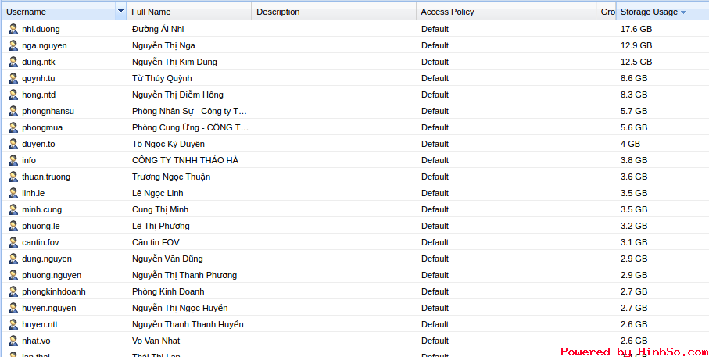Viewport: 709px width, 357px height.
Task: Open the hong.ntd username entry
Action: click(38, 95)
